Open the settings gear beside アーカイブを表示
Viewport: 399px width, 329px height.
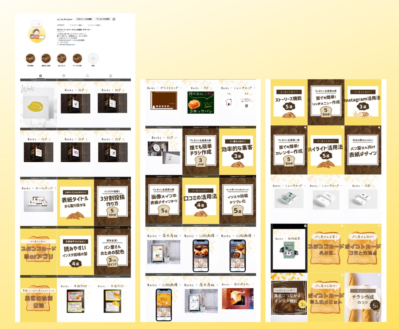click(114, 19)
